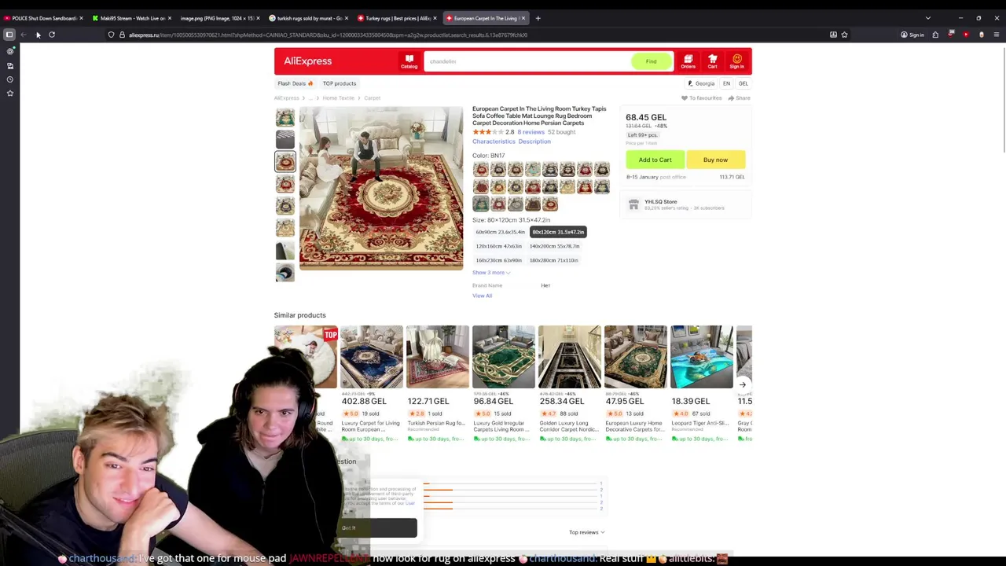The image size is (1006, 566).
Task: Click the Add to Cart button
Action: coord(655,160)
